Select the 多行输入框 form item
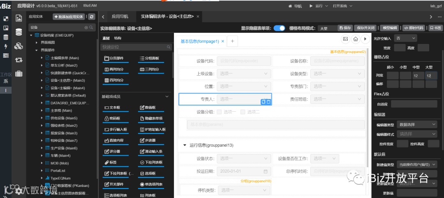 (116, 130)
